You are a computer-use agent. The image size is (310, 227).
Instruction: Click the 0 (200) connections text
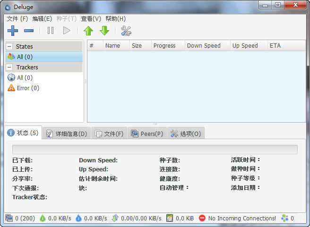[x=25, y=219]
